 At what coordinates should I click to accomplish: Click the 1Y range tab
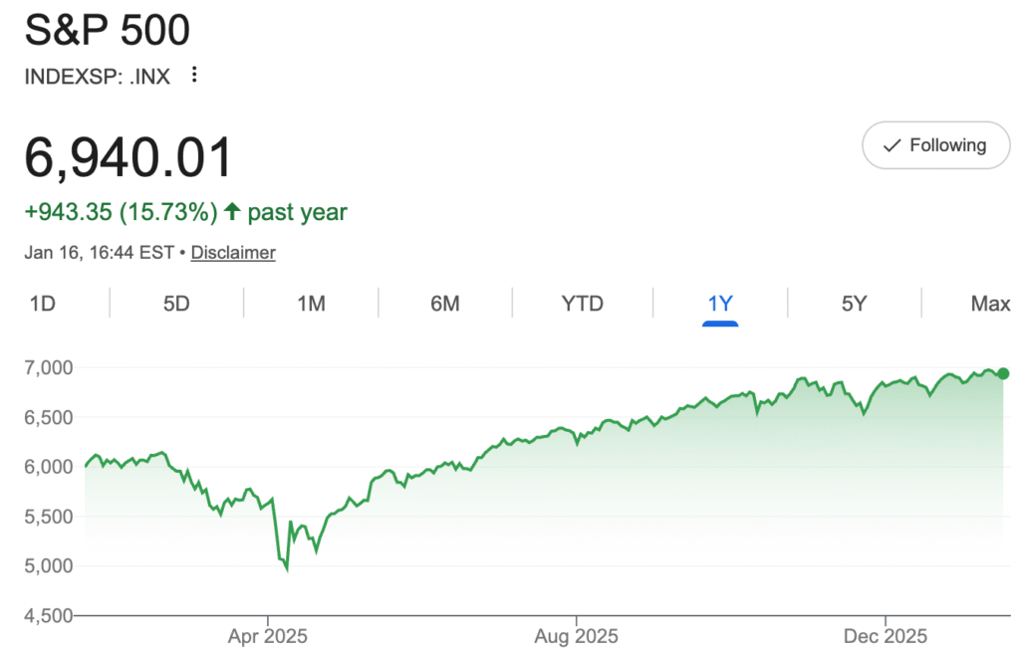coord(719,304)
